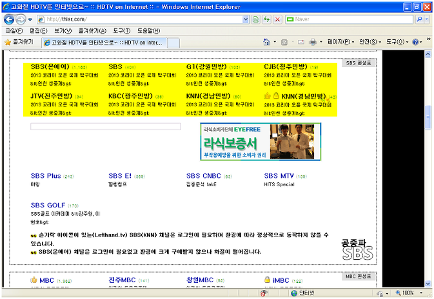
Task: Click the Home icon in command bar
Action: 266,42
